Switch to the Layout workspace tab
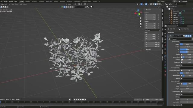The width and height of the screenshot is (193, 108). (22, 1)
